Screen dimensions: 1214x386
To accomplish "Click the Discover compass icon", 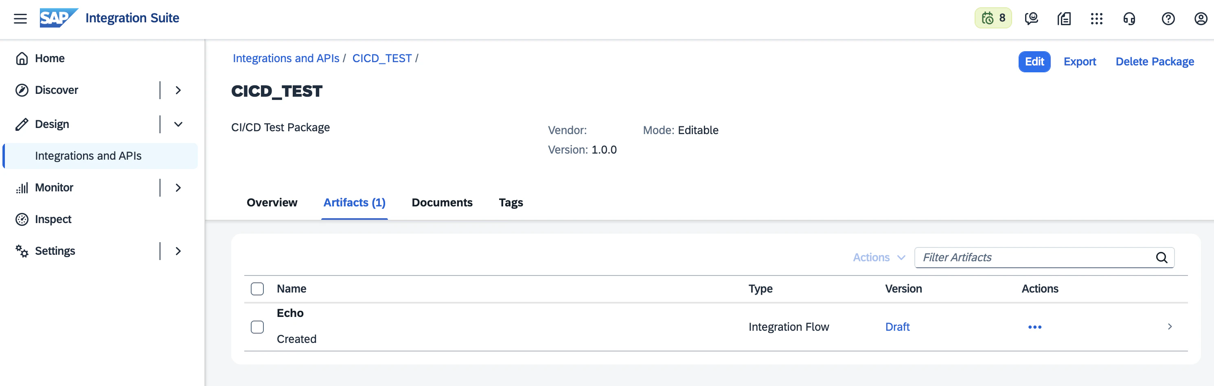I will [22, 90].
